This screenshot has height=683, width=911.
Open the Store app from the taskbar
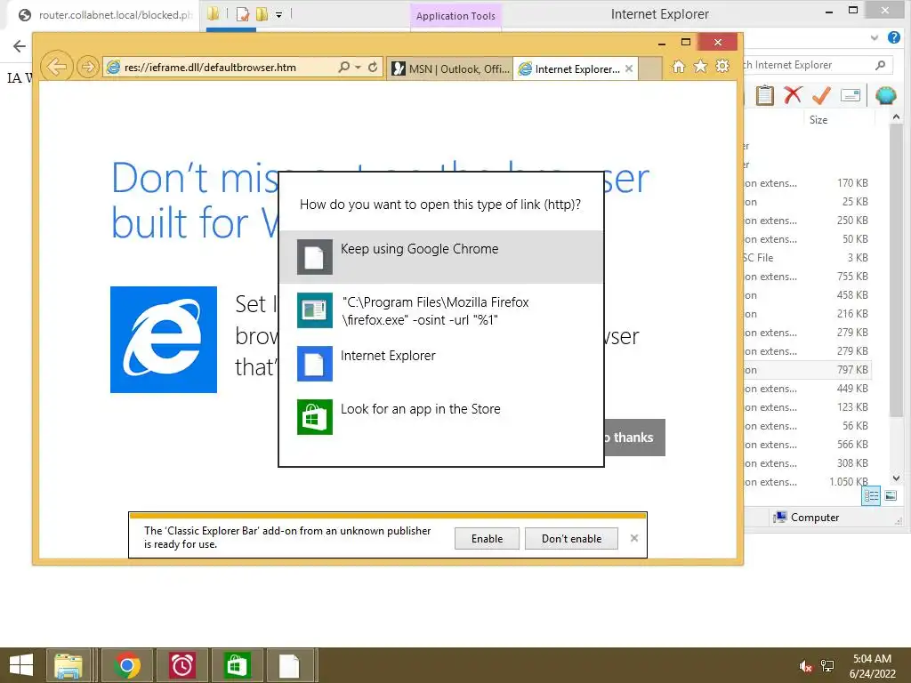click(x=237, y=665)
